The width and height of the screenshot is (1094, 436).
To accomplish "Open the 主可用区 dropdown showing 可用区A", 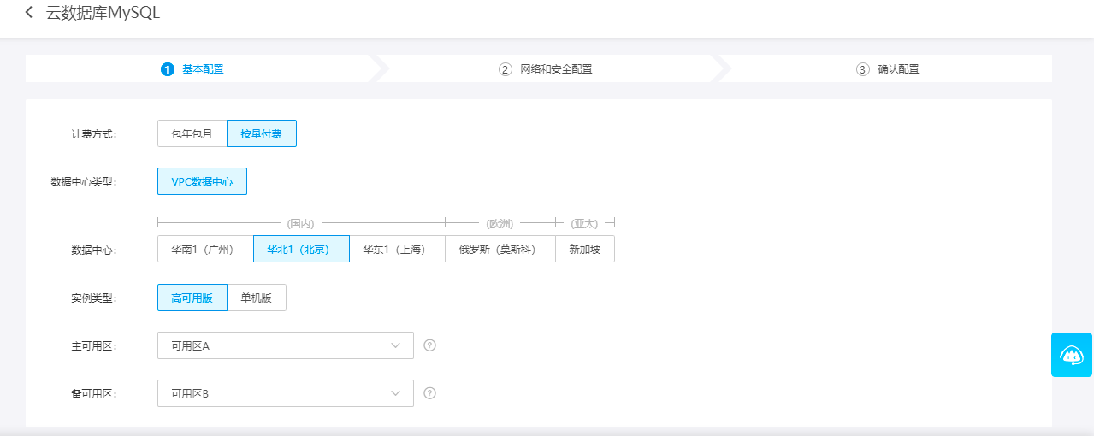I will [286, 345].
